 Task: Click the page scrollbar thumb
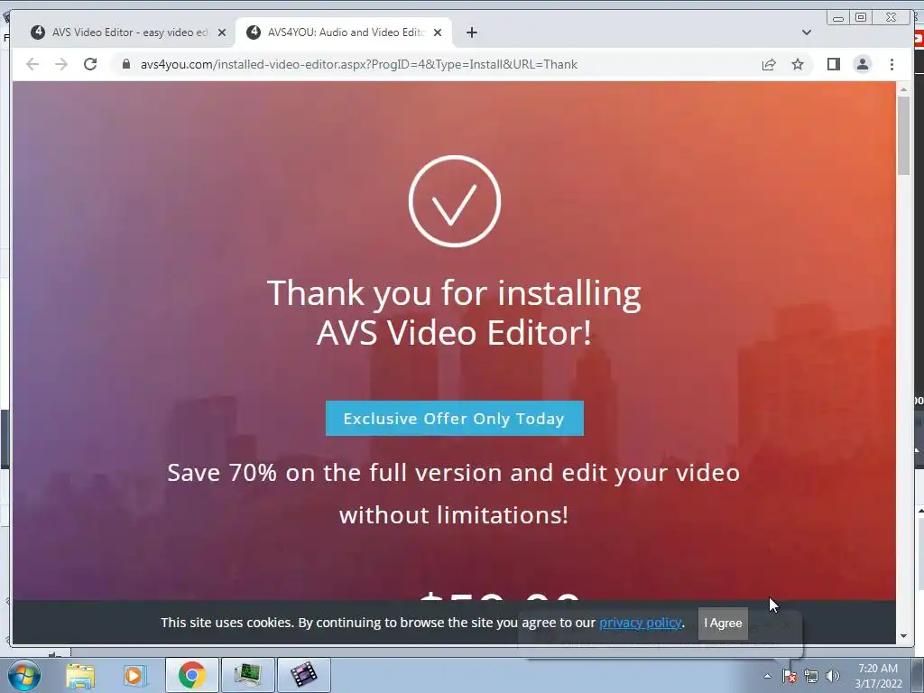[903, 134]
